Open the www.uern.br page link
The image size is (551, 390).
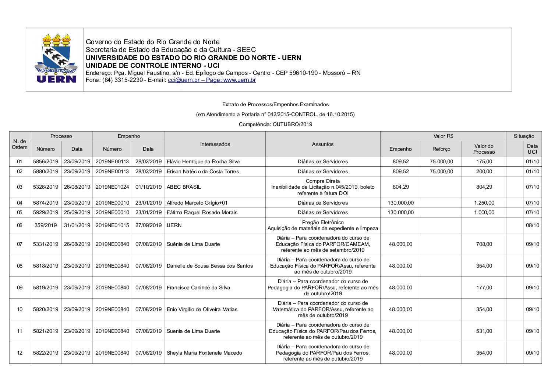point(239,80)
